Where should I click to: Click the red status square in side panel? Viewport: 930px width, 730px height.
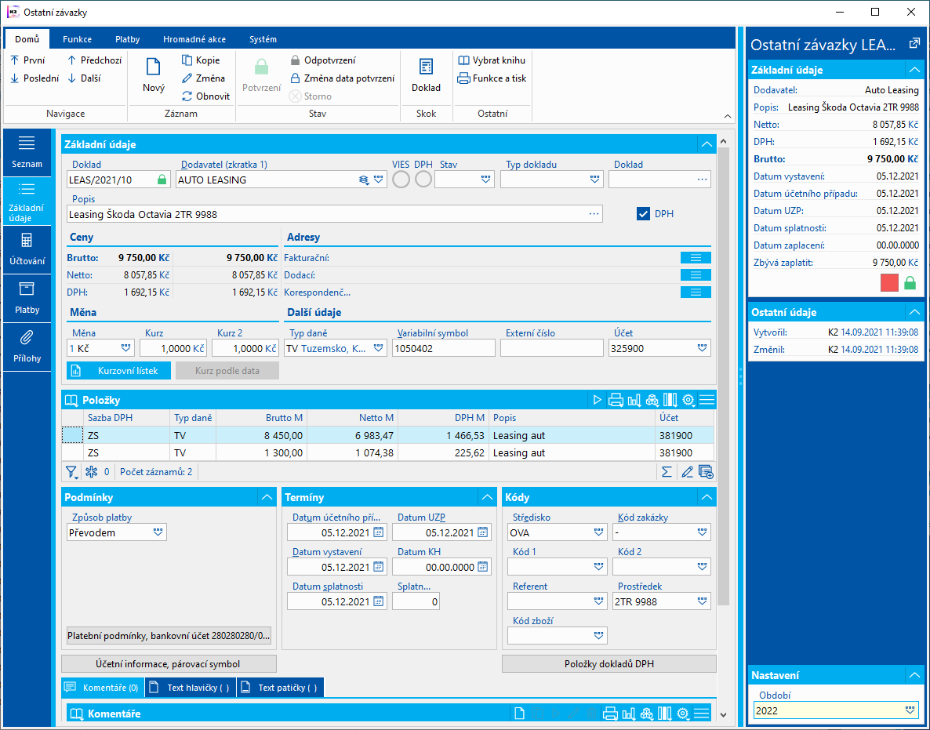[889, 283]
